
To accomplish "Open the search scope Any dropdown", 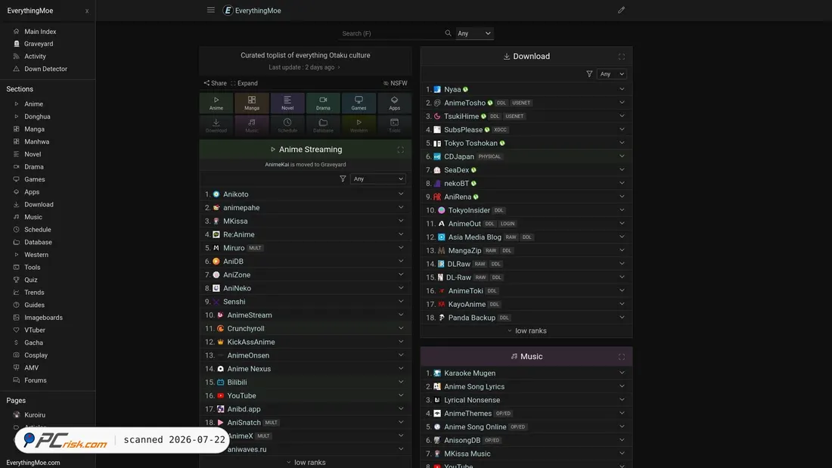I will click(x=474, y=33).
